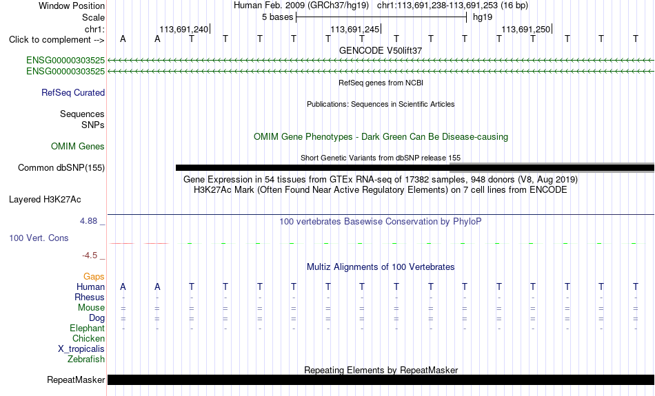The height and width of the screenshot is (396, 655).
Task: Click the 113,691,240 ruler position
Action: tap(184, 29)
